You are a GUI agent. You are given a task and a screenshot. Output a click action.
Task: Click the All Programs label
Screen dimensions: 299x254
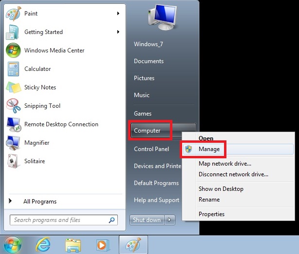40,202
